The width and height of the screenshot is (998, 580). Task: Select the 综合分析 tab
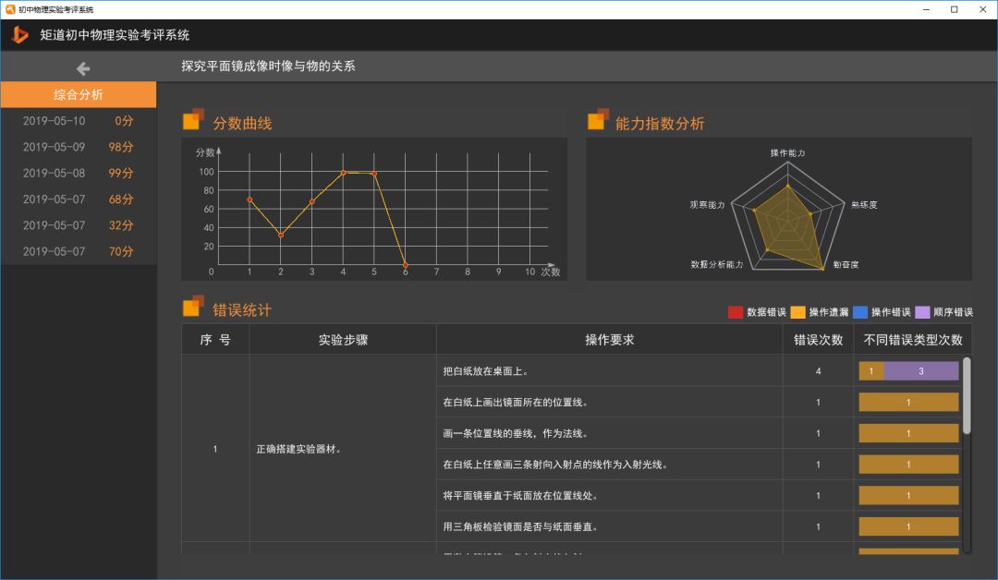[x=79, y=95]
